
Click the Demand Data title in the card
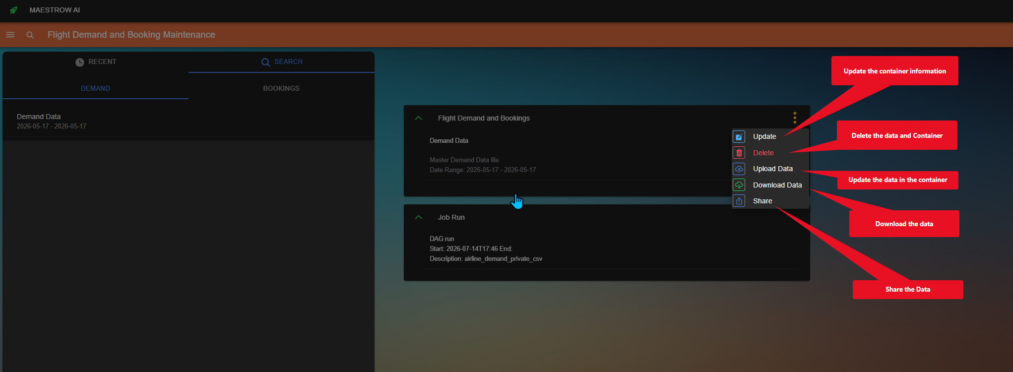pyautogui.click(x=449, y=140)
